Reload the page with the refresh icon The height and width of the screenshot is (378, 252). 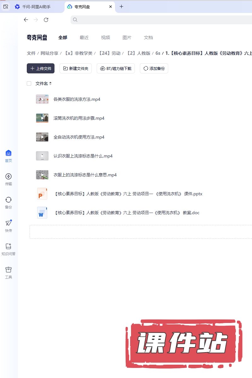(x=46, y=20)
